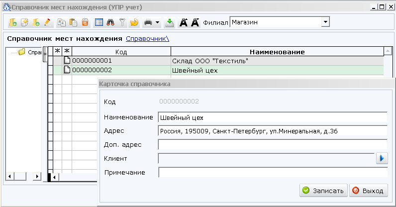
Task: Click the Записать button
Action: (322, 191)
